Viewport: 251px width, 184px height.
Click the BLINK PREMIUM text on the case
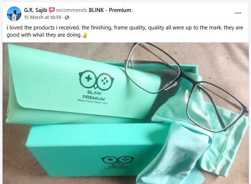coord(94,95)
